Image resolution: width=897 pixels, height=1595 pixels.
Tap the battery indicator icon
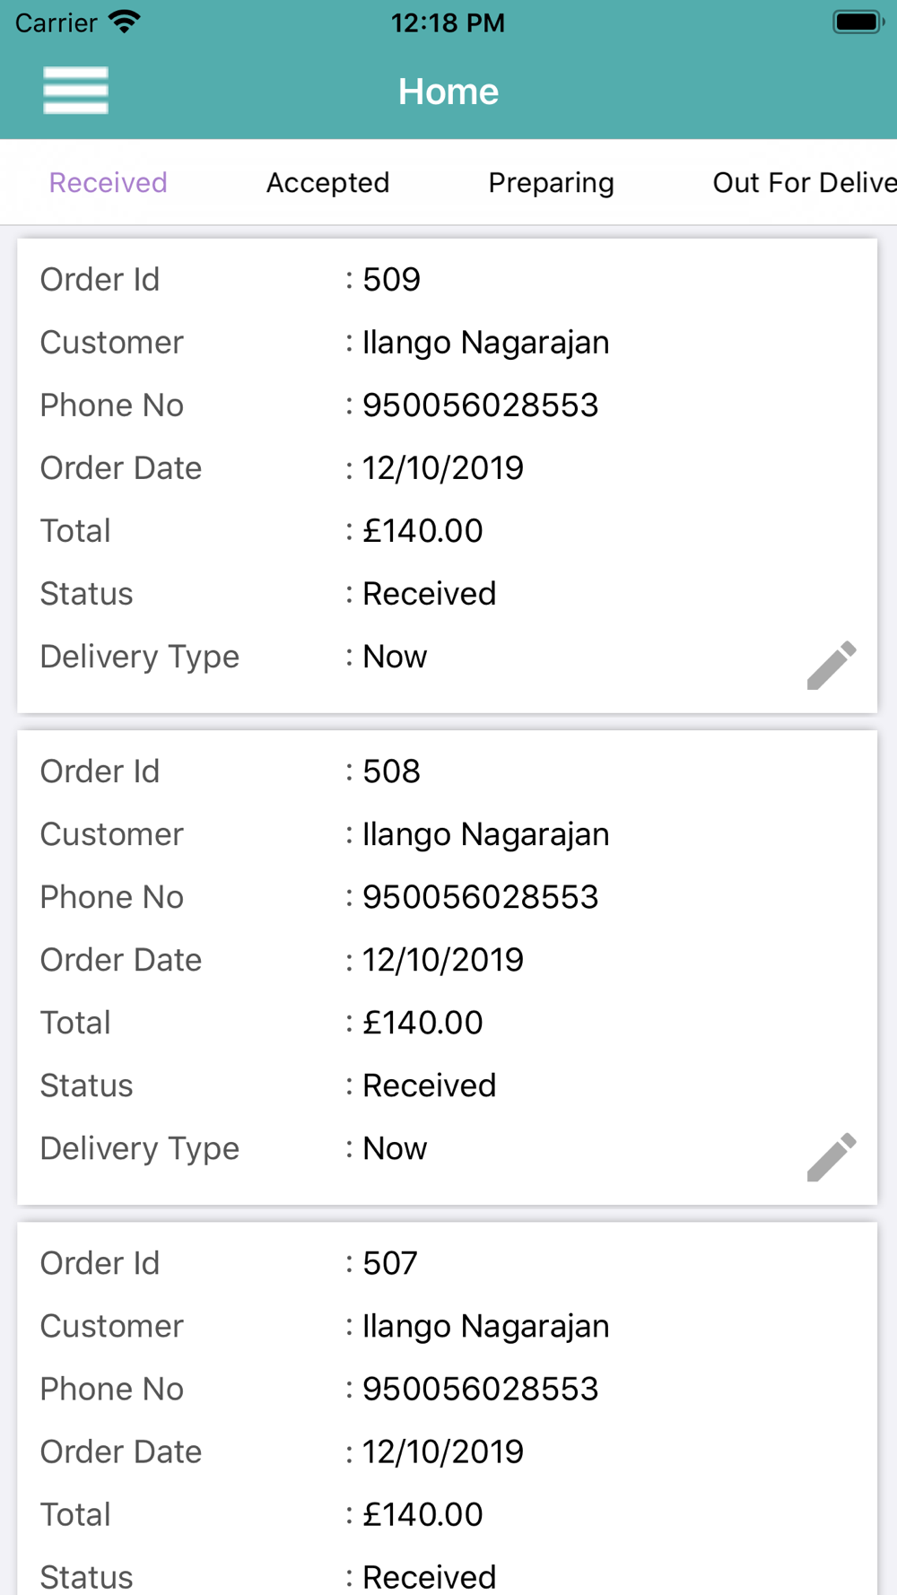click(858, 22)
